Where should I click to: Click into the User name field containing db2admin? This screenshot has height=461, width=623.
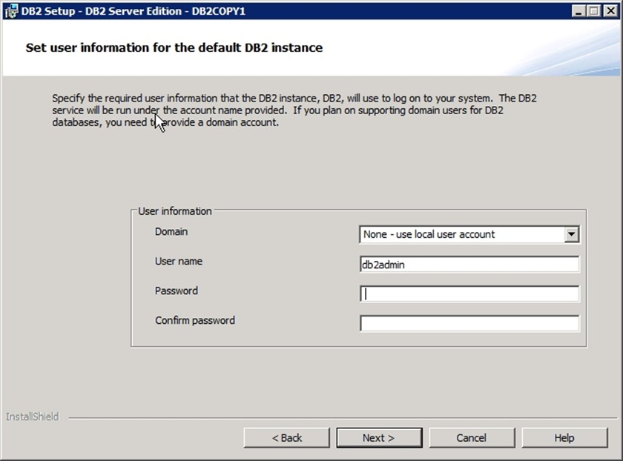[x=469, y=265]
